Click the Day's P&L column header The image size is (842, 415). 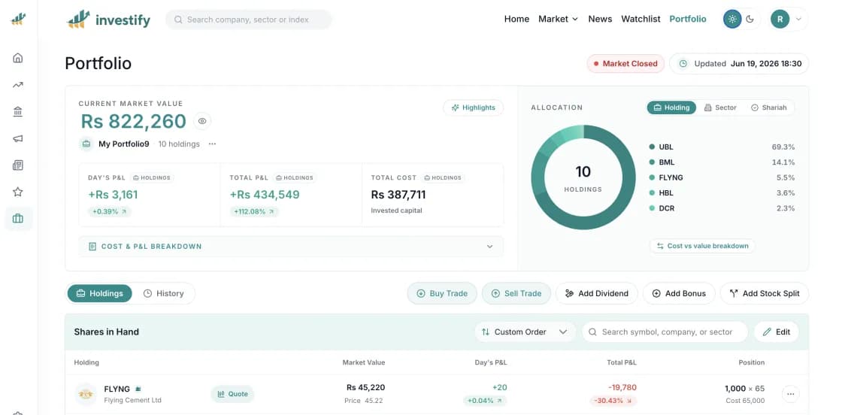click(x=491, y=362)
